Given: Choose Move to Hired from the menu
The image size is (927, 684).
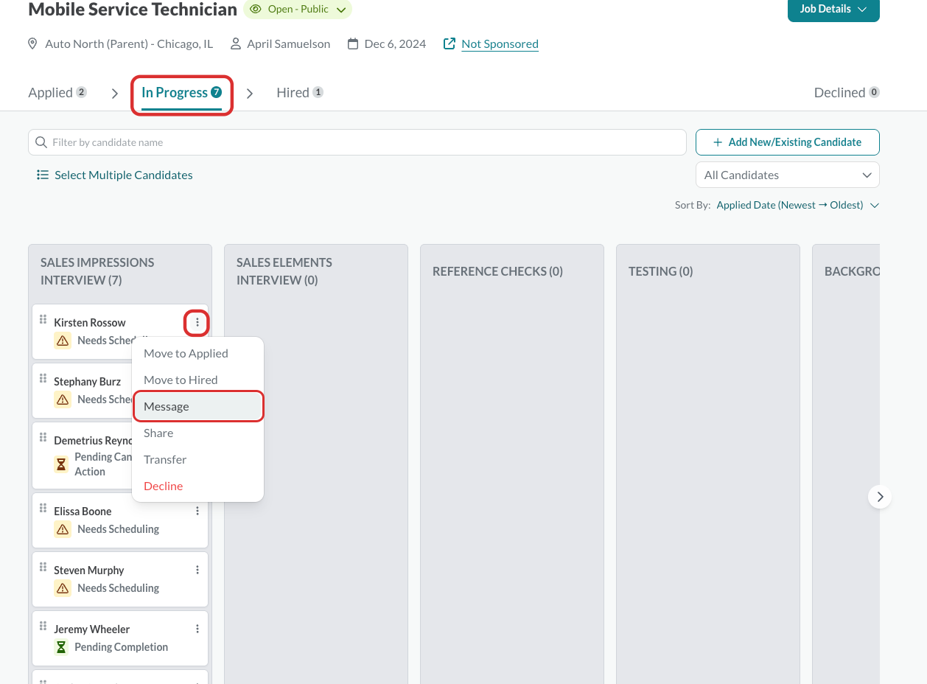Looking at the screenshot, I should [197, 380].
